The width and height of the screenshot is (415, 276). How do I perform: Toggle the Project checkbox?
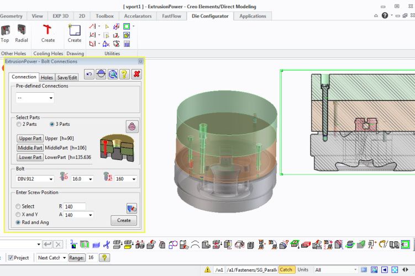(10, 258)
